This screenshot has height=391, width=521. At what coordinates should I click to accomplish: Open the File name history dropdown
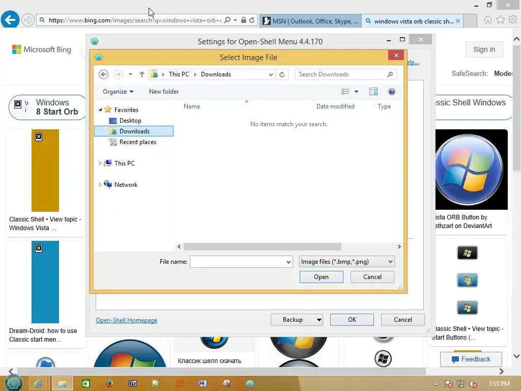pyautogui.click(x=288, y=262)
